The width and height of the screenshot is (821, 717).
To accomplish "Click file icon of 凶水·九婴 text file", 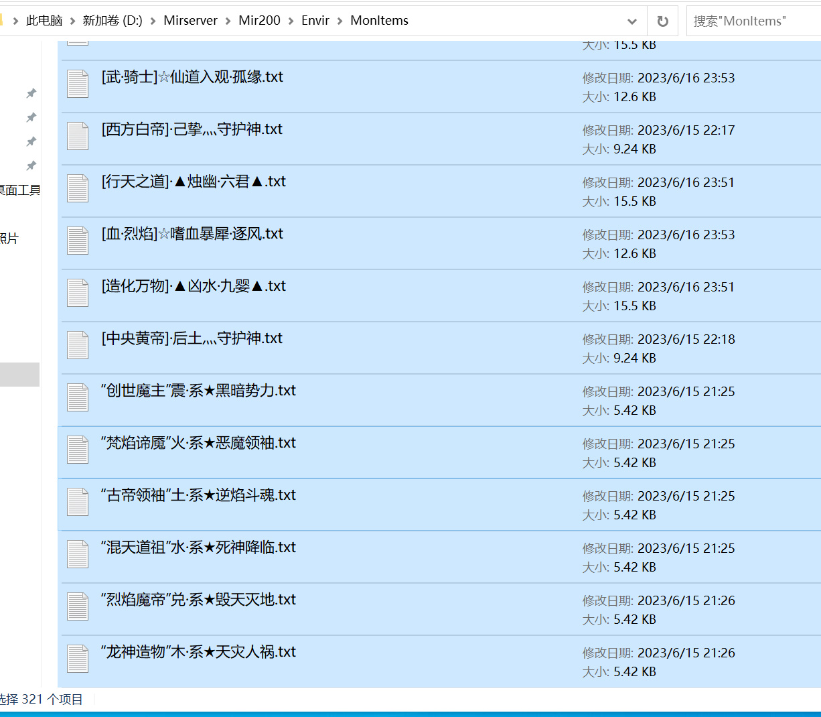I will pos(78,294).
